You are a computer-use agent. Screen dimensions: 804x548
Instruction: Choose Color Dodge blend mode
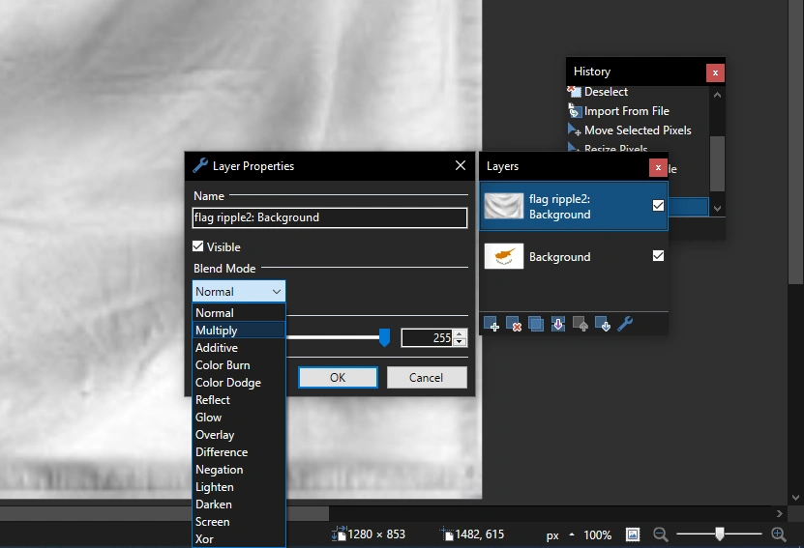pyautogui.click(x=239, y=383)
